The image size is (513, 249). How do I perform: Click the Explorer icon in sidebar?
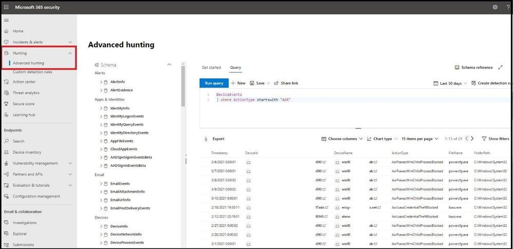(x=6, y=234)
